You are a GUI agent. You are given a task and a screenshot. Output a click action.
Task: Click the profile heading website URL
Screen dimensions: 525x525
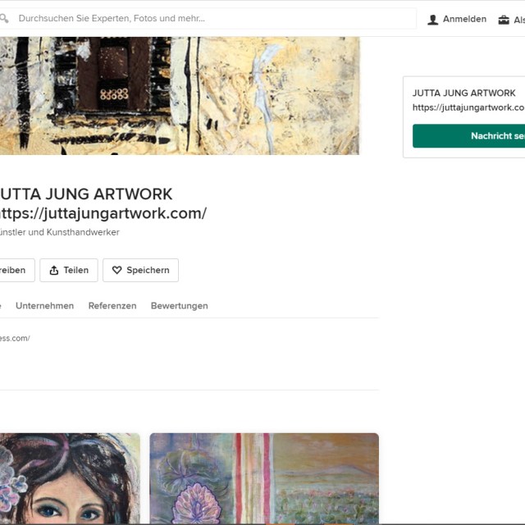101,213
